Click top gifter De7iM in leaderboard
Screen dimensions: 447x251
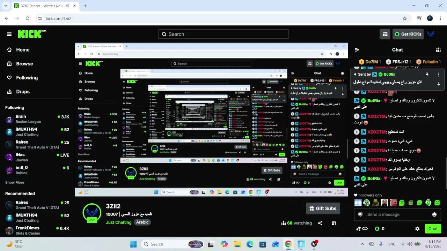[x=370, y=62]
